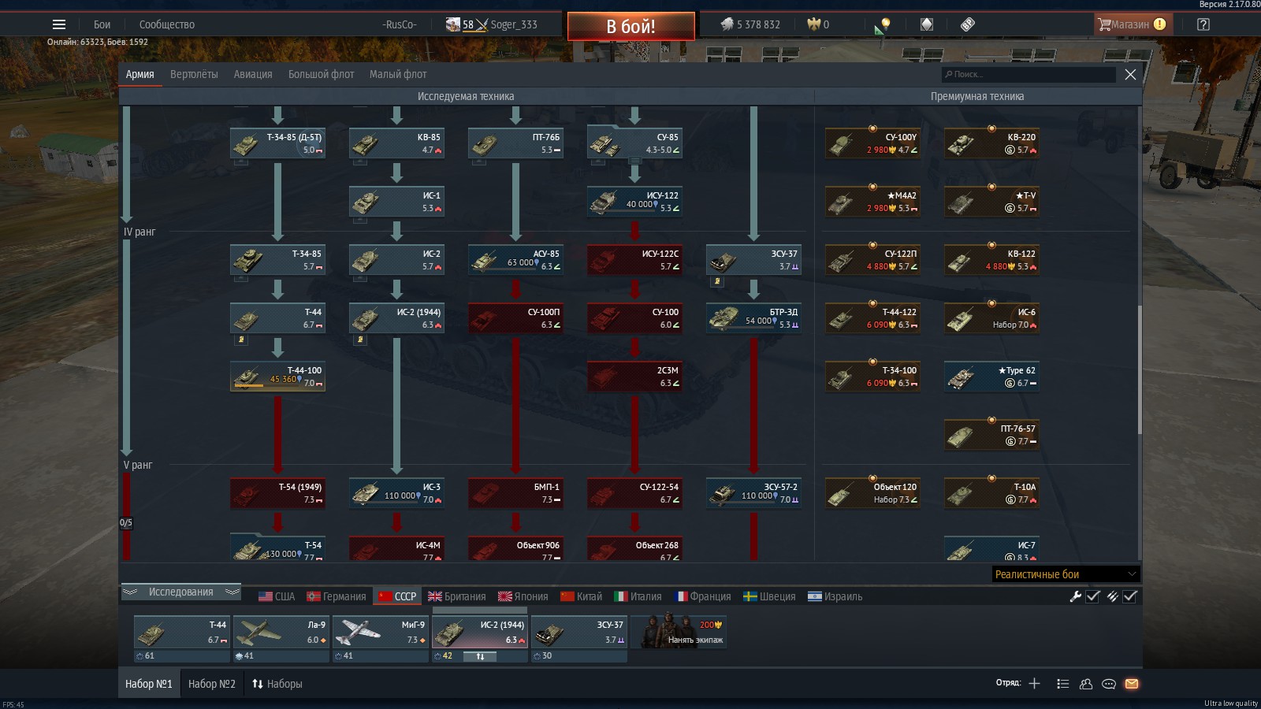Open the orange mail envelope icon
Viewport: 1261px width, 709px height.
(1132, 684)
